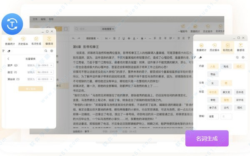Viewport: 250px width, 156px height.
Task: Click the yellow confirm replace button
Action: pyautogui.click(x=30, y=88)
